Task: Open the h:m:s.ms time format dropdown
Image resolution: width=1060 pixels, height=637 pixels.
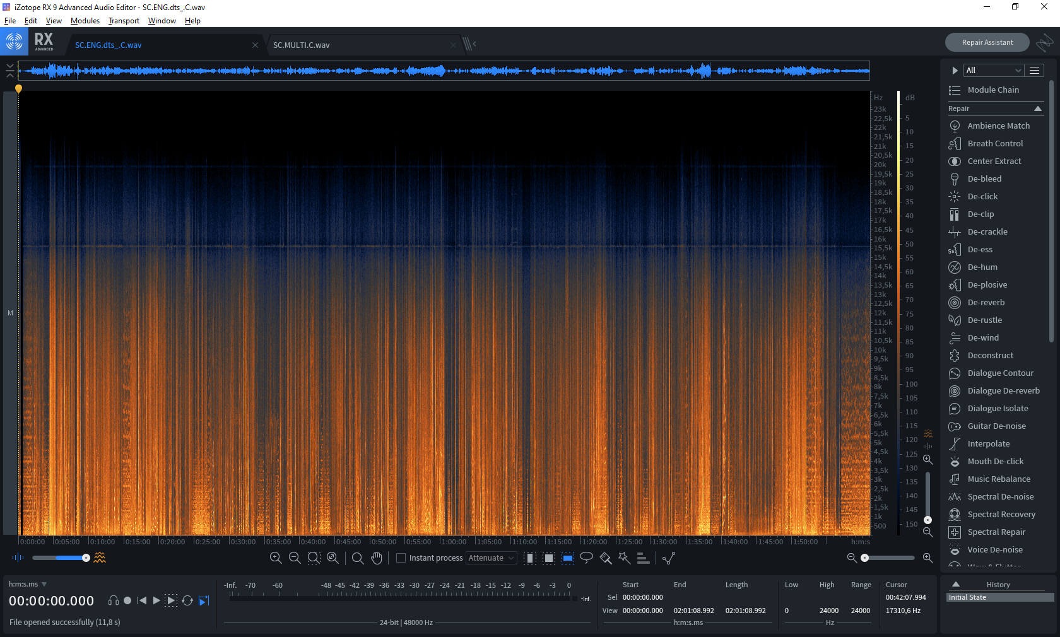Action: tap(28, 584)
